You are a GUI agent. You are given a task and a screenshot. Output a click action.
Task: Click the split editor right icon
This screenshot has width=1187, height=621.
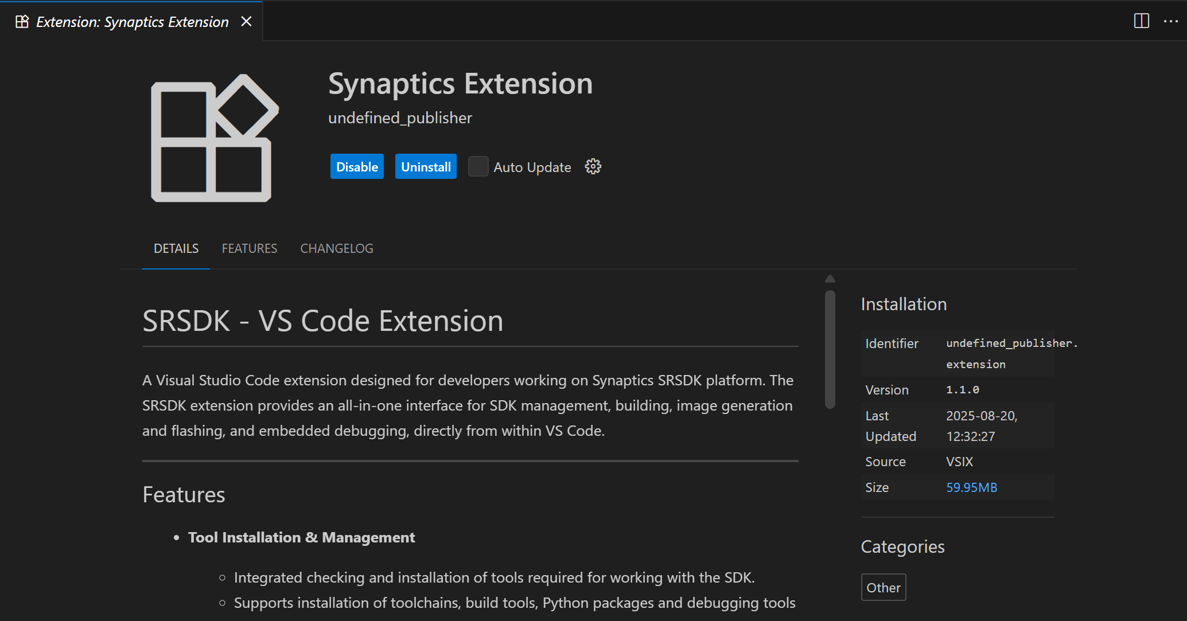coord(1141,21)
